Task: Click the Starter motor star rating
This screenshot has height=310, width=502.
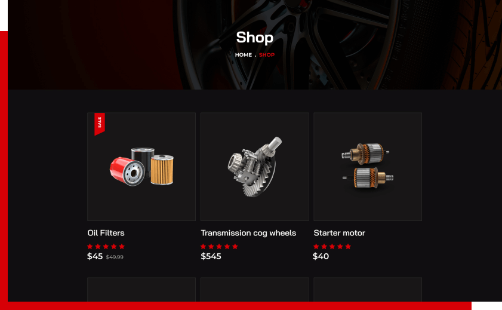Action: point(332,246)
